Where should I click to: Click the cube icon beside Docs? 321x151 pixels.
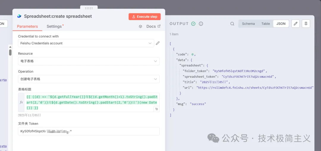[x=140, y=27]
